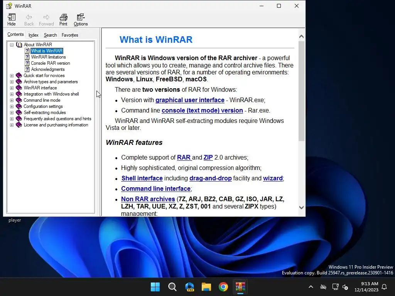The image size is (395, 296).
Task: Click the Hide toolbar icon
Action: pos(11,20)
